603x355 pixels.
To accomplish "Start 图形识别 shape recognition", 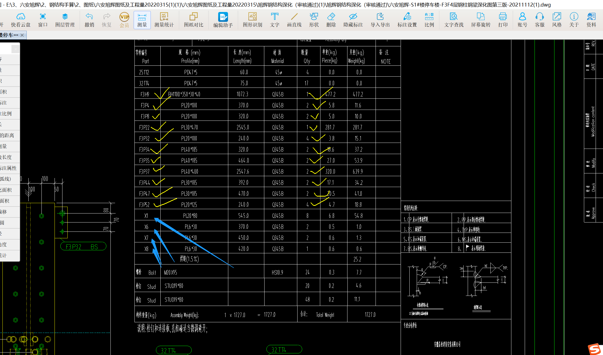I will (x=253, y=20).
